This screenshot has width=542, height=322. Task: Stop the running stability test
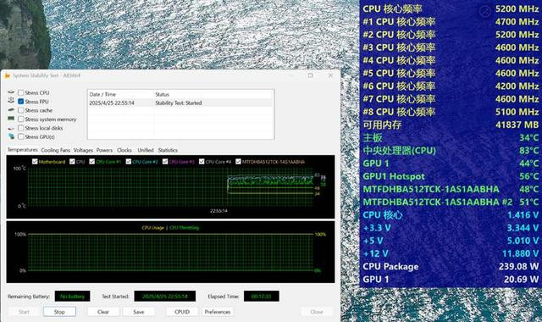click(x=59, y=312)
